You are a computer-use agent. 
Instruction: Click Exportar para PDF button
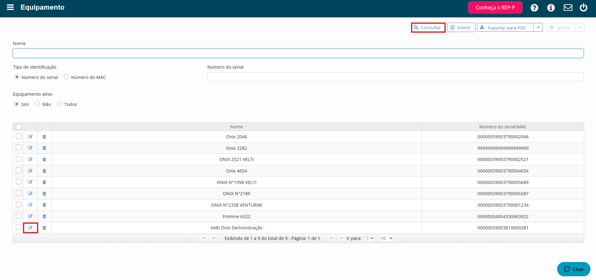tap(506, 27)
